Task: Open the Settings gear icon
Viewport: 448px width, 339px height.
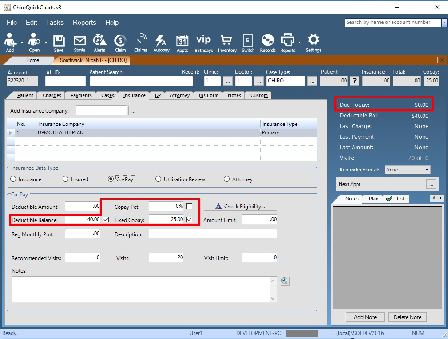Action: coord(313,43)
